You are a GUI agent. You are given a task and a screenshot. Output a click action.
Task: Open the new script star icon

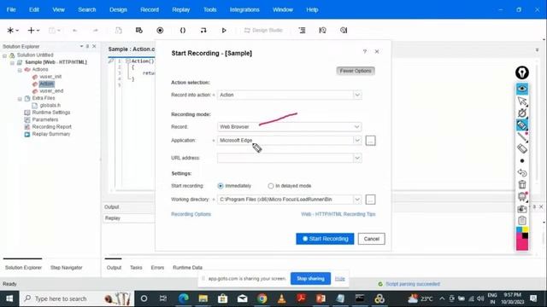10,31
